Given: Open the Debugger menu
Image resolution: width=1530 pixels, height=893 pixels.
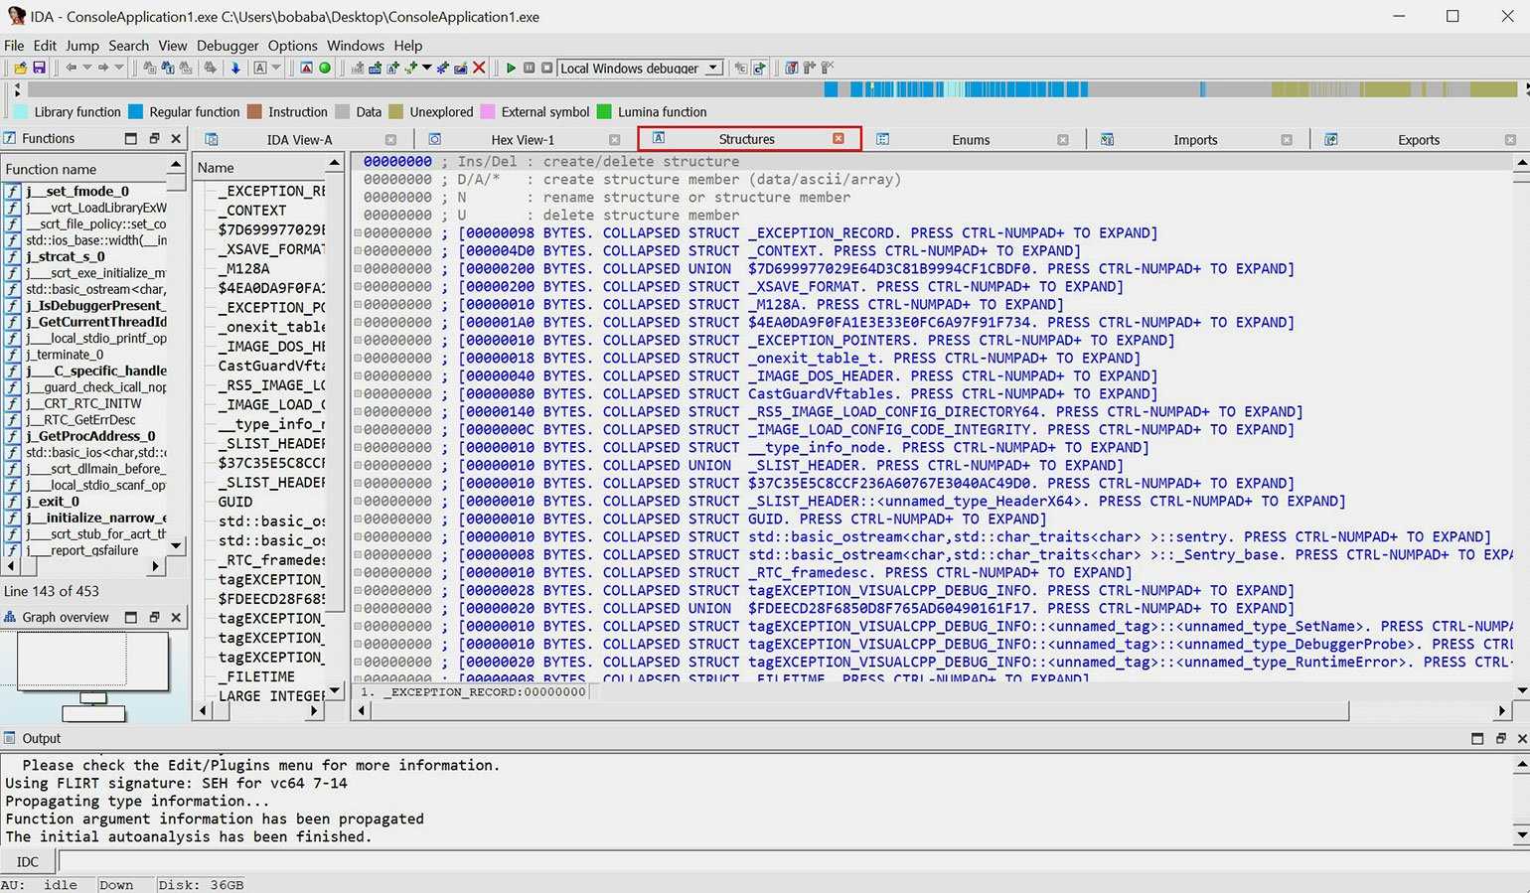Looking at the screenshot, I should 227,46.
